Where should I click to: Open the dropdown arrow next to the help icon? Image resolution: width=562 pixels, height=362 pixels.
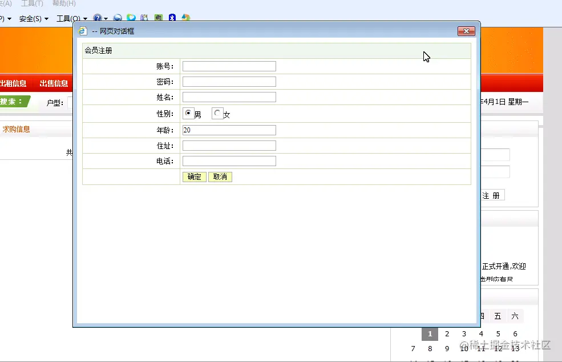pos(106,18)
